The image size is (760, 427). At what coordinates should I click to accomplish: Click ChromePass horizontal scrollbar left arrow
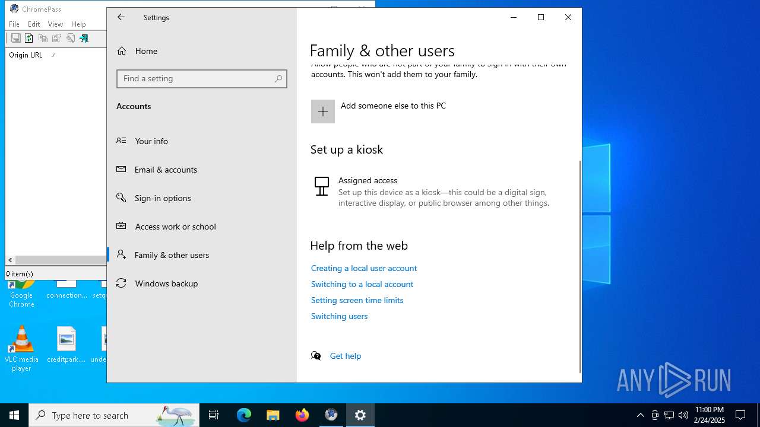click(10, 260)
